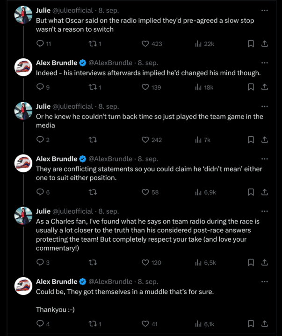Bookmark Julie's Charles fan tweet
Screen dimensions: 282x336
(x=251, y=262)
